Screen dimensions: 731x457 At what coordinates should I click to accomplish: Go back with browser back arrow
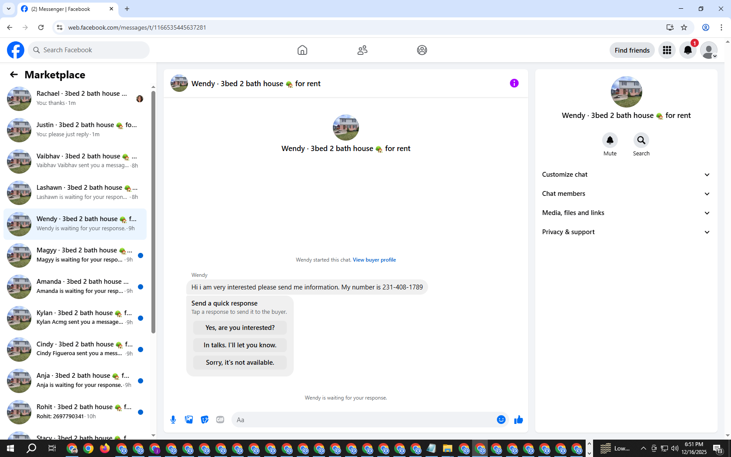pyautogui.click(x=10, y=27)
